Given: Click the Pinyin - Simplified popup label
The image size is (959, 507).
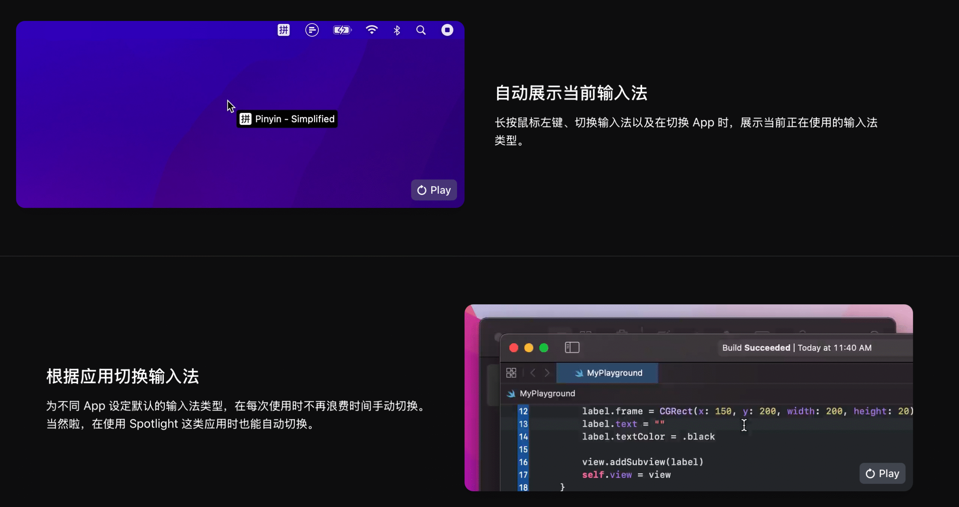Looking at the screenshot, I should point(287,119).
